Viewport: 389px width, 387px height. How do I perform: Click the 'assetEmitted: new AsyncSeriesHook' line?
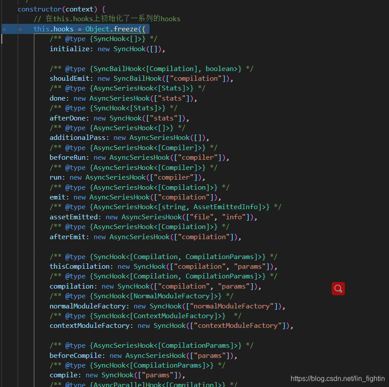click(x=153, y=217)
